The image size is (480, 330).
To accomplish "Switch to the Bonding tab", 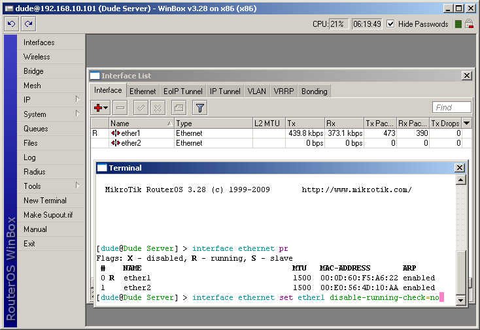I will [314, 91].
